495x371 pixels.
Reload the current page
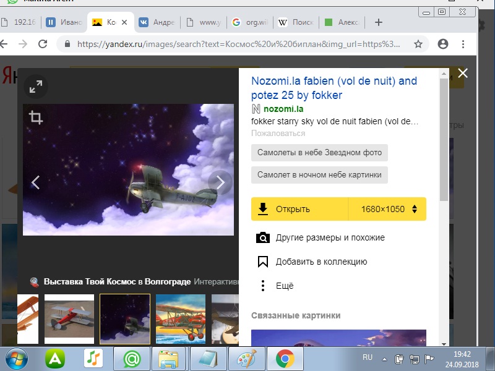[x=43, y=44]
